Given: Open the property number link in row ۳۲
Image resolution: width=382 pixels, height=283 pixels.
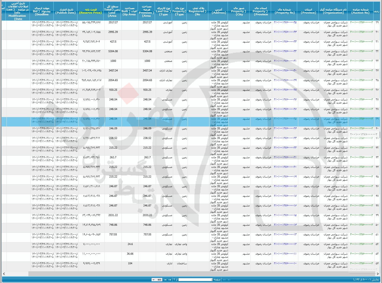Looking at the screenshot, I should pyautogui.click(x=285, y=51).
